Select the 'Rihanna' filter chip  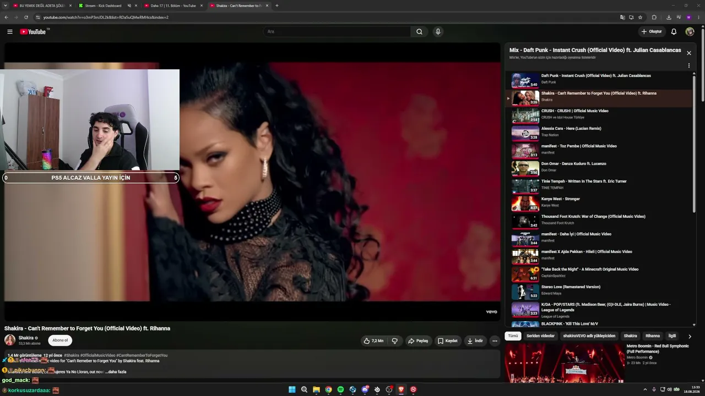click(653, 336)
